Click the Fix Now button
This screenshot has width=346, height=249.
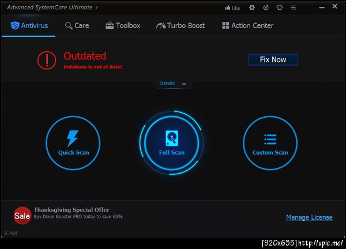[x=273, y=60]
